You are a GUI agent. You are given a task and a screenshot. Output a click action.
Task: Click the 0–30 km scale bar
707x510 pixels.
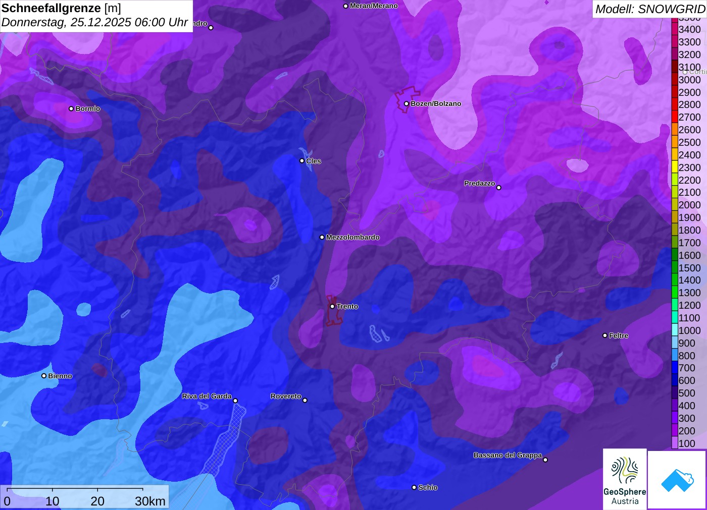[84, 497]
